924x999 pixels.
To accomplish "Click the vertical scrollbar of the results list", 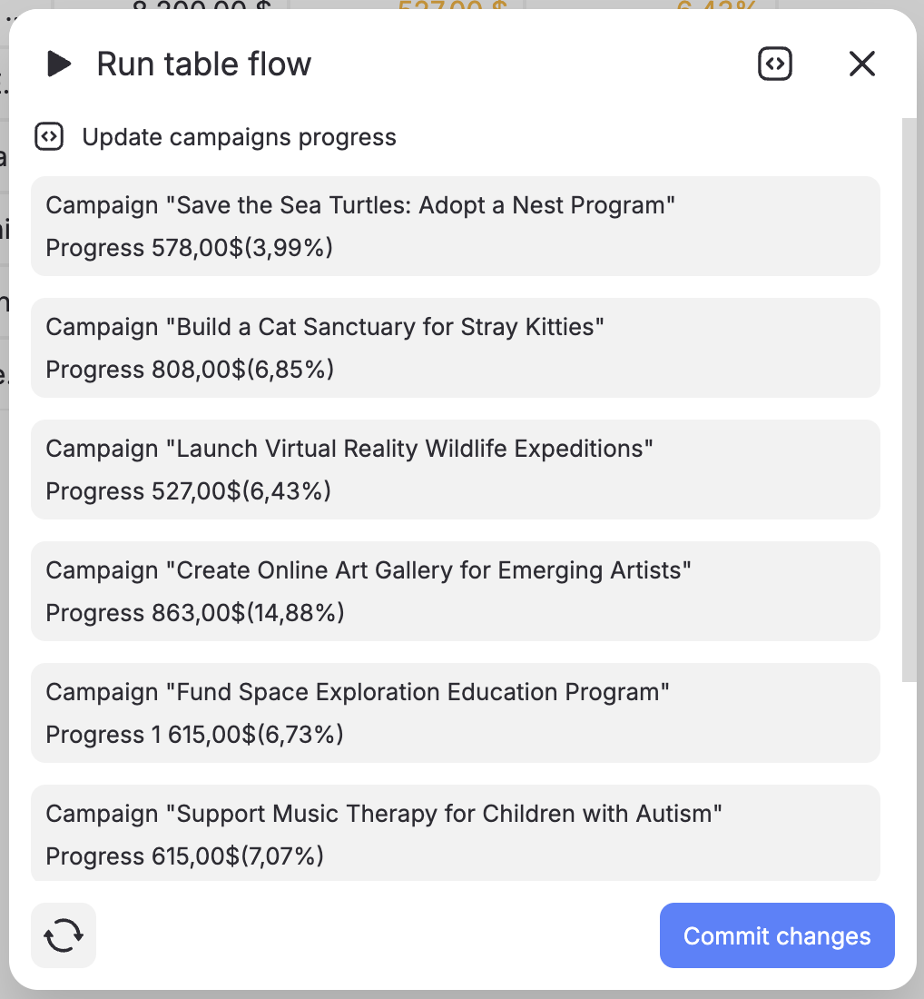I will pyautogui.click(x=909, y=400).
